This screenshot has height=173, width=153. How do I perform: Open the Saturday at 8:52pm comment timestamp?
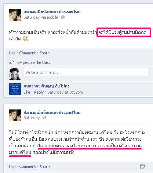click(x=65, y=92)
